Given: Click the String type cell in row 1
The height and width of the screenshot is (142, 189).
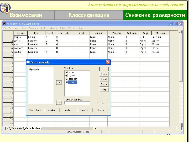Looking at the screenshot, I should click(x=36, y=37).
